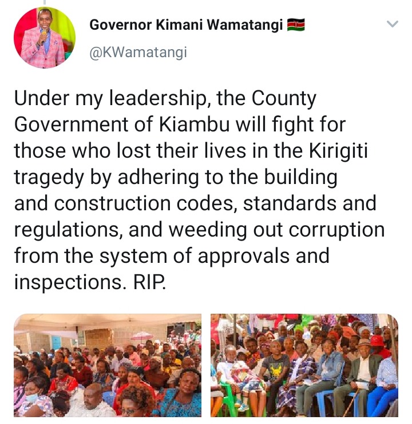
Task: Open the @KWamatangi handle link
Action: [x=138, y=52]
